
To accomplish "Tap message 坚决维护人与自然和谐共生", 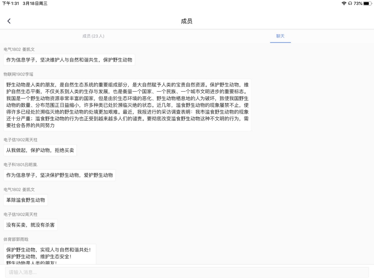I will (x=69, y=60).
